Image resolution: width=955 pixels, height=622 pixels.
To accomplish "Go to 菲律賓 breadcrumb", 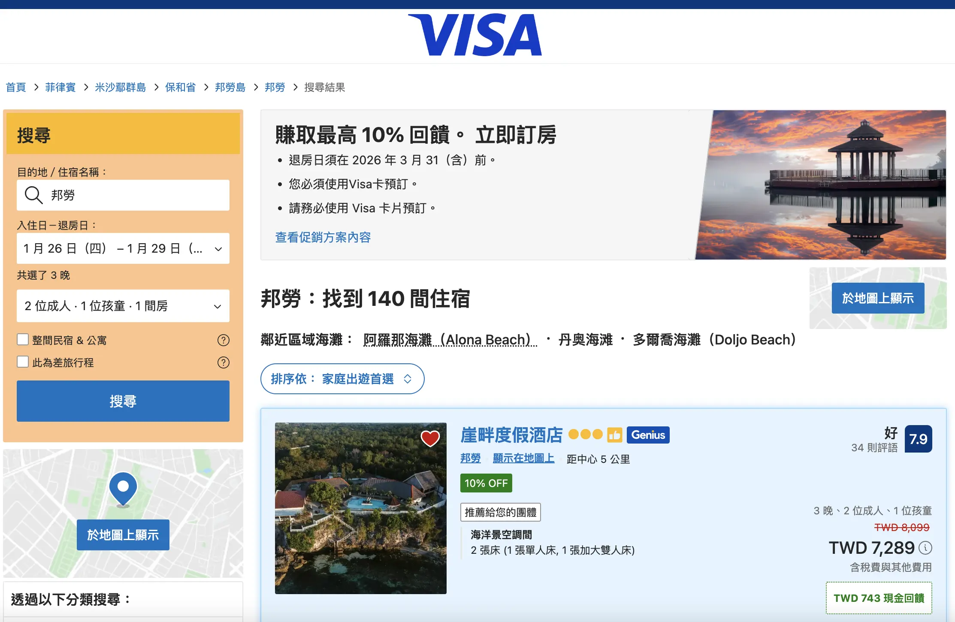I will click(x=60, y=88).
